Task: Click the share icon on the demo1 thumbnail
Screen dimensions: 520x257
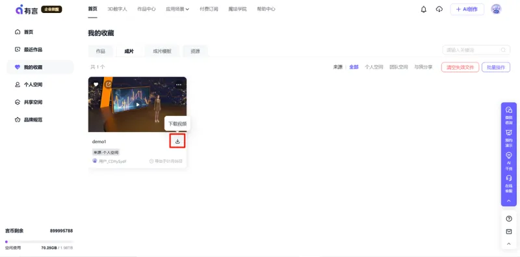Action: tap(108, 85)
